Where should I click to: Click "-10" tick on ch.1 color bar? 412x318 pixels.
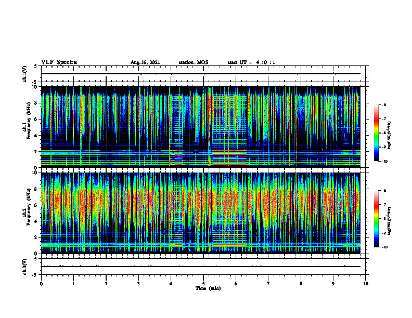(384, 162)
